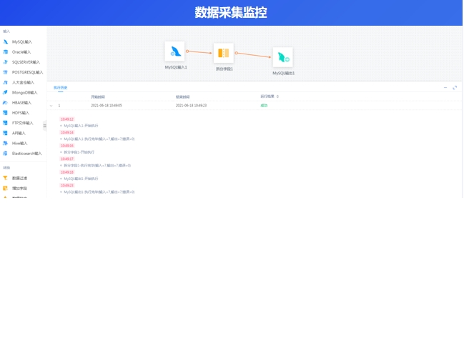Click the end time 2021-06-18 10:49:23
The image size is (464, 343).
click(x=191, y=106)
